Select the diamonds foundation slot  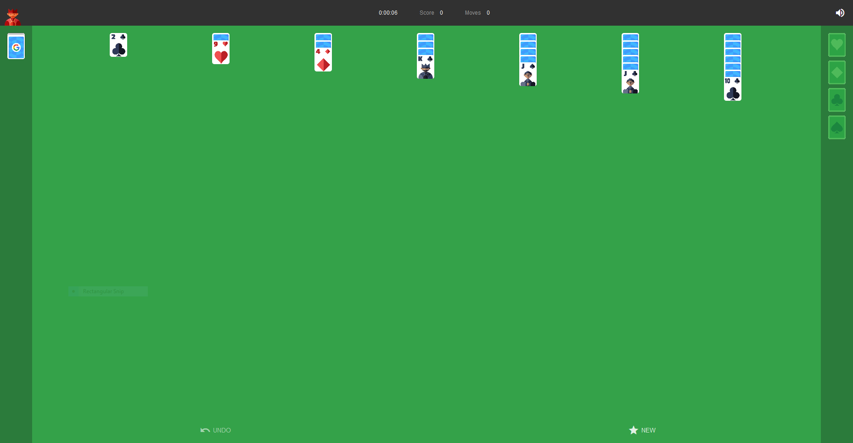coord(836,72)
